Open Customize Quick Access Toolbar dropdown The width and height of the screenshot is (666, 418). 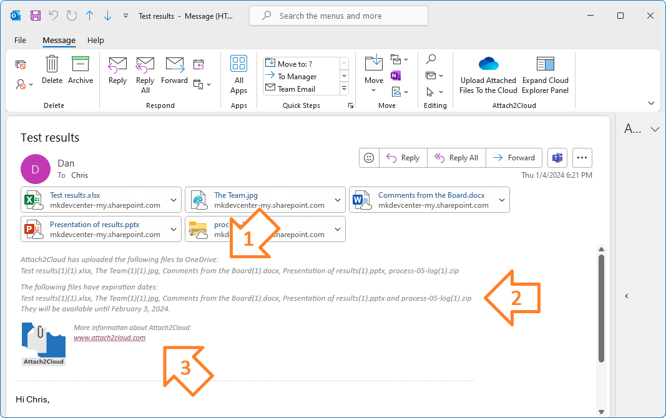(x=125, y=16)
